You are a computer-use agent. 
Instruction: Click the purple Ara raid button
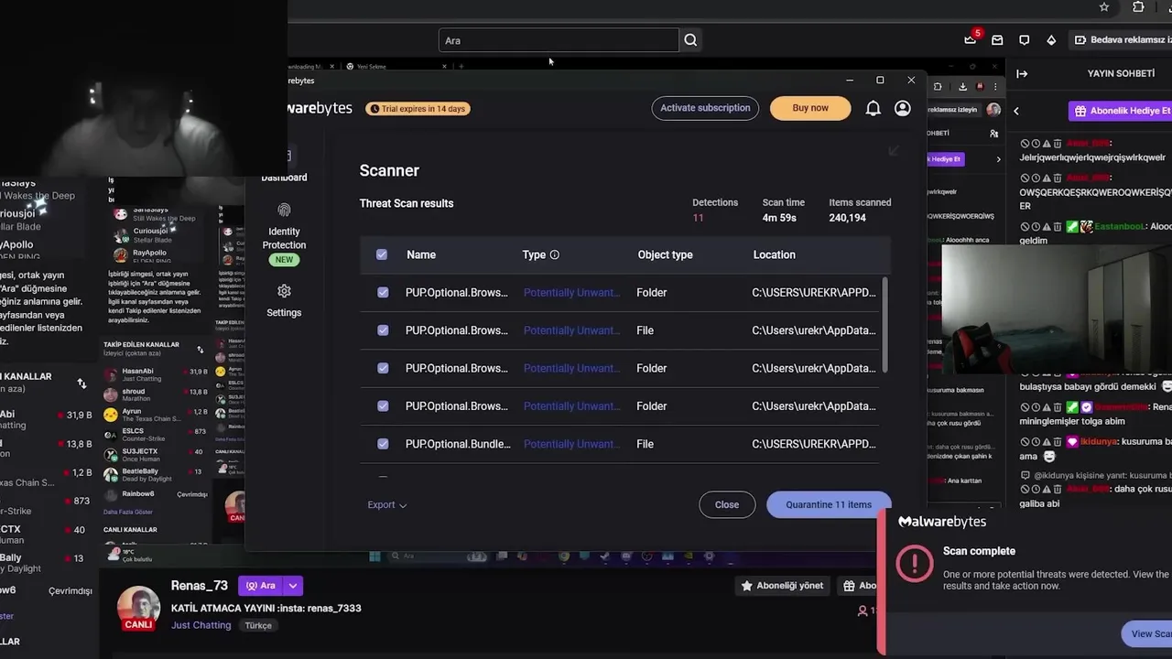click(x=260, y=586)
